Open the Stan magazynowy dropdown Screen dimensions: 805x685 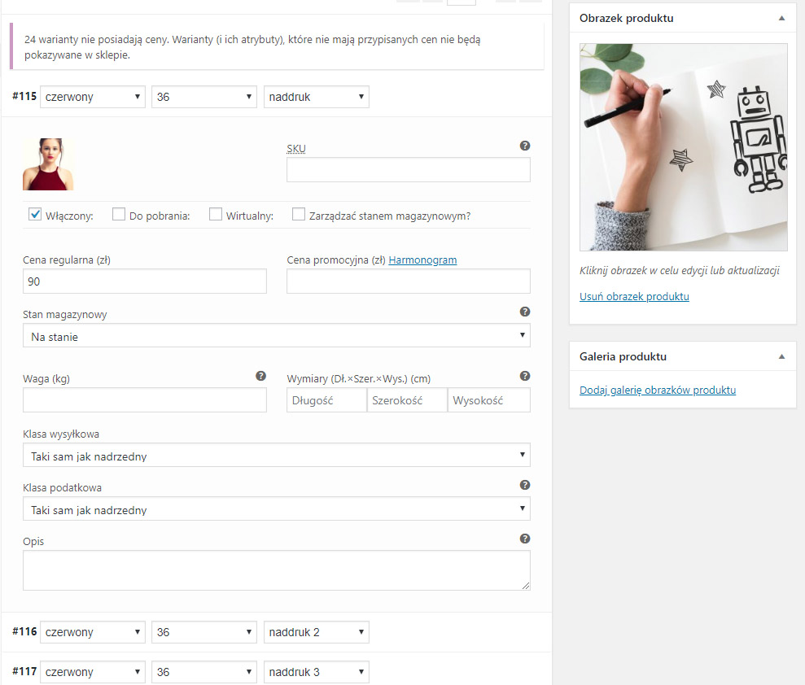click(276, 336)
